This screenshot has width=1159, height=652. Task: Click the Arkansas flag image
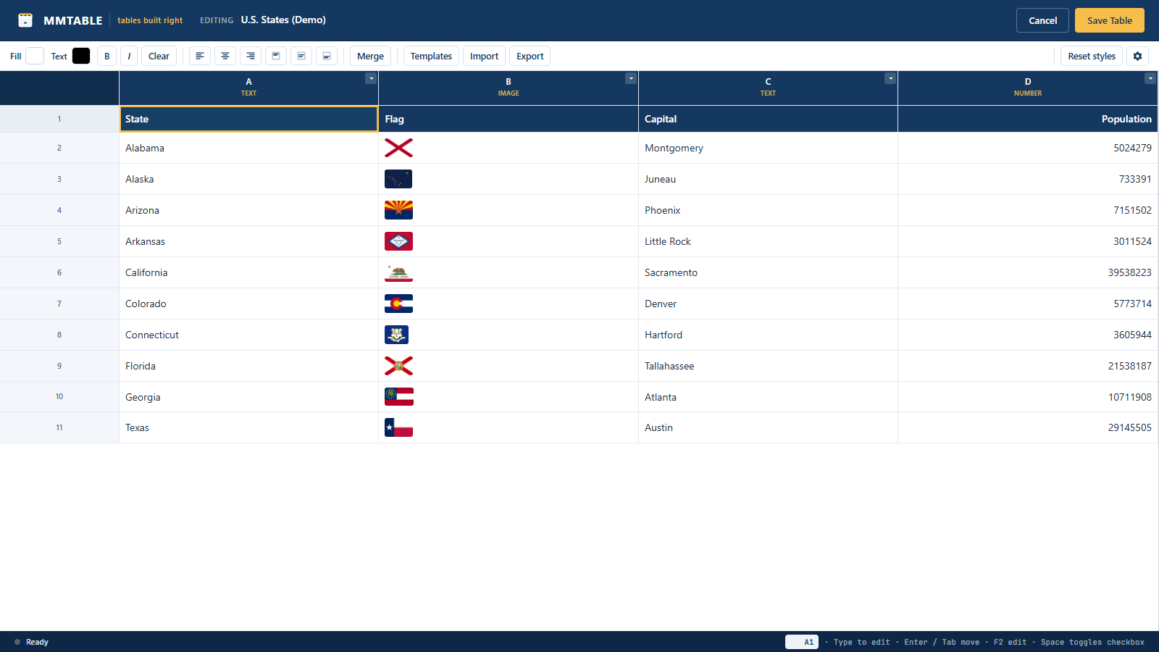[398, 241]
